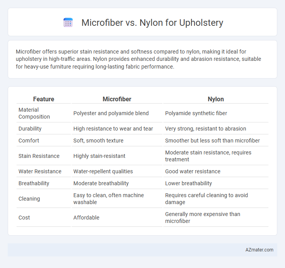Select 'Lower breathability' cell
The width and height of the screenshot is (285, 268).
(x=188, y=183)
